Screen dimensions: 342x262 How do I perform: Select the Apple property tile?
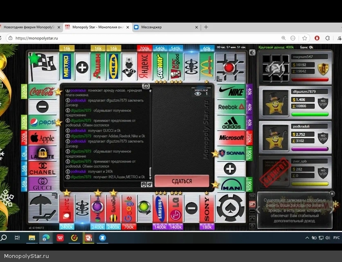click(42, 138)
